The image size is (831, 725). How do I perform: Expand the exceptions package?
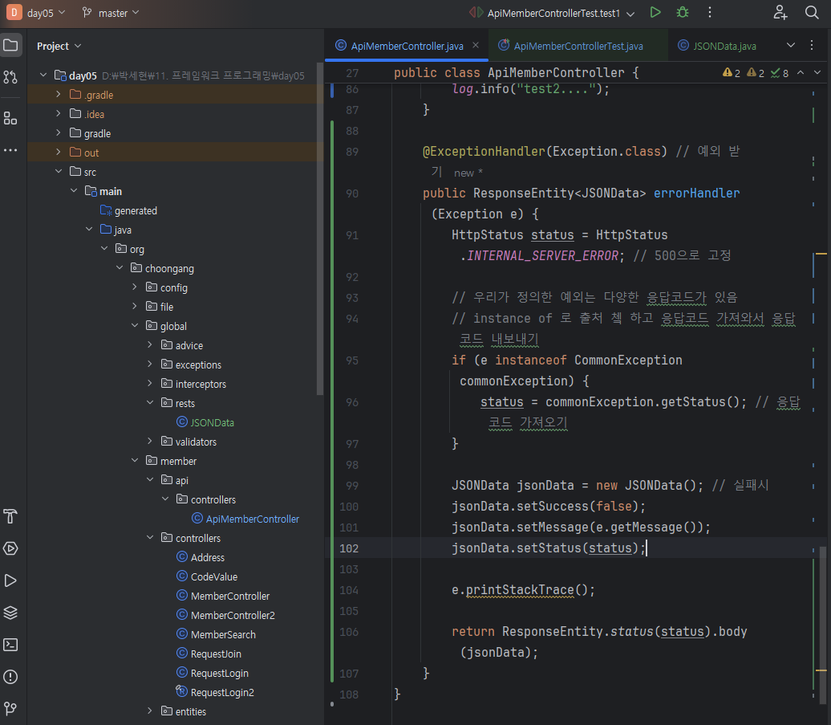pyautogui.click(x=150, y=365)
